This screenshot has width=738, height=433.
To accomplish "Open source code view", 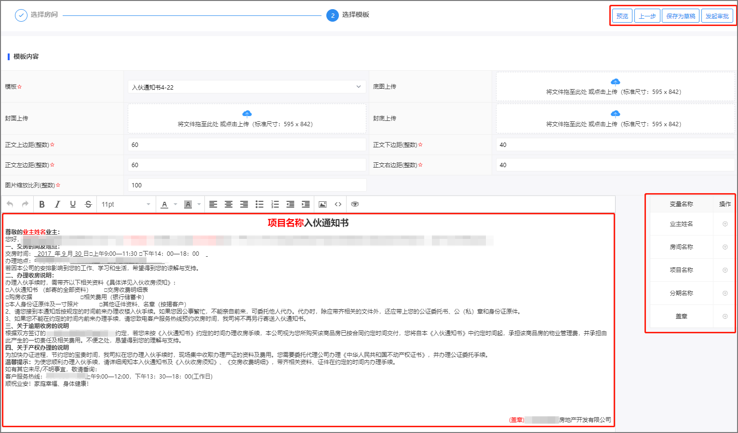I will coord(338,204).
